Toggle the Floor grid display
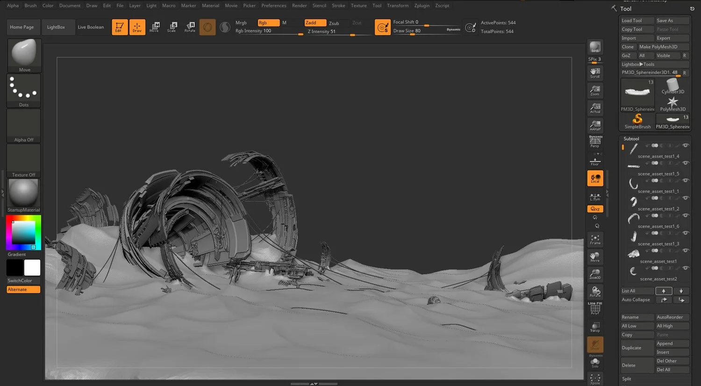The width and height of the screenshot is (701, 386). pos(594,160)
